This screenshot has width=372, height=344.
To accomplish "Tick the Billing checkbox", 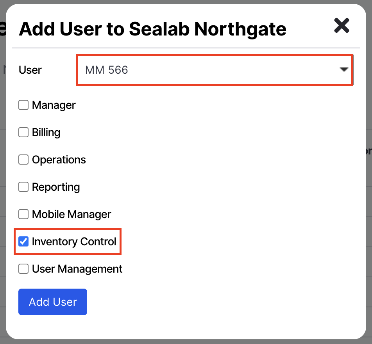I will (23, 132).
